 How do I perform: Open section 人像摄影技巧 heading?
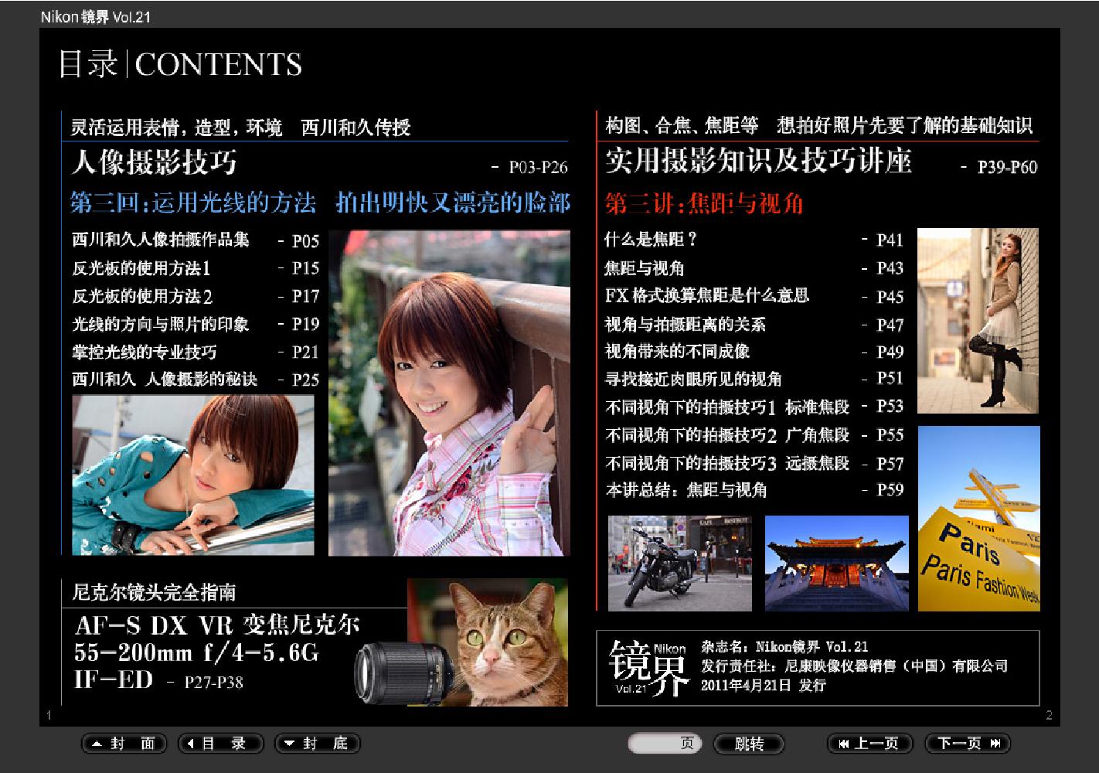click(154, 162)
